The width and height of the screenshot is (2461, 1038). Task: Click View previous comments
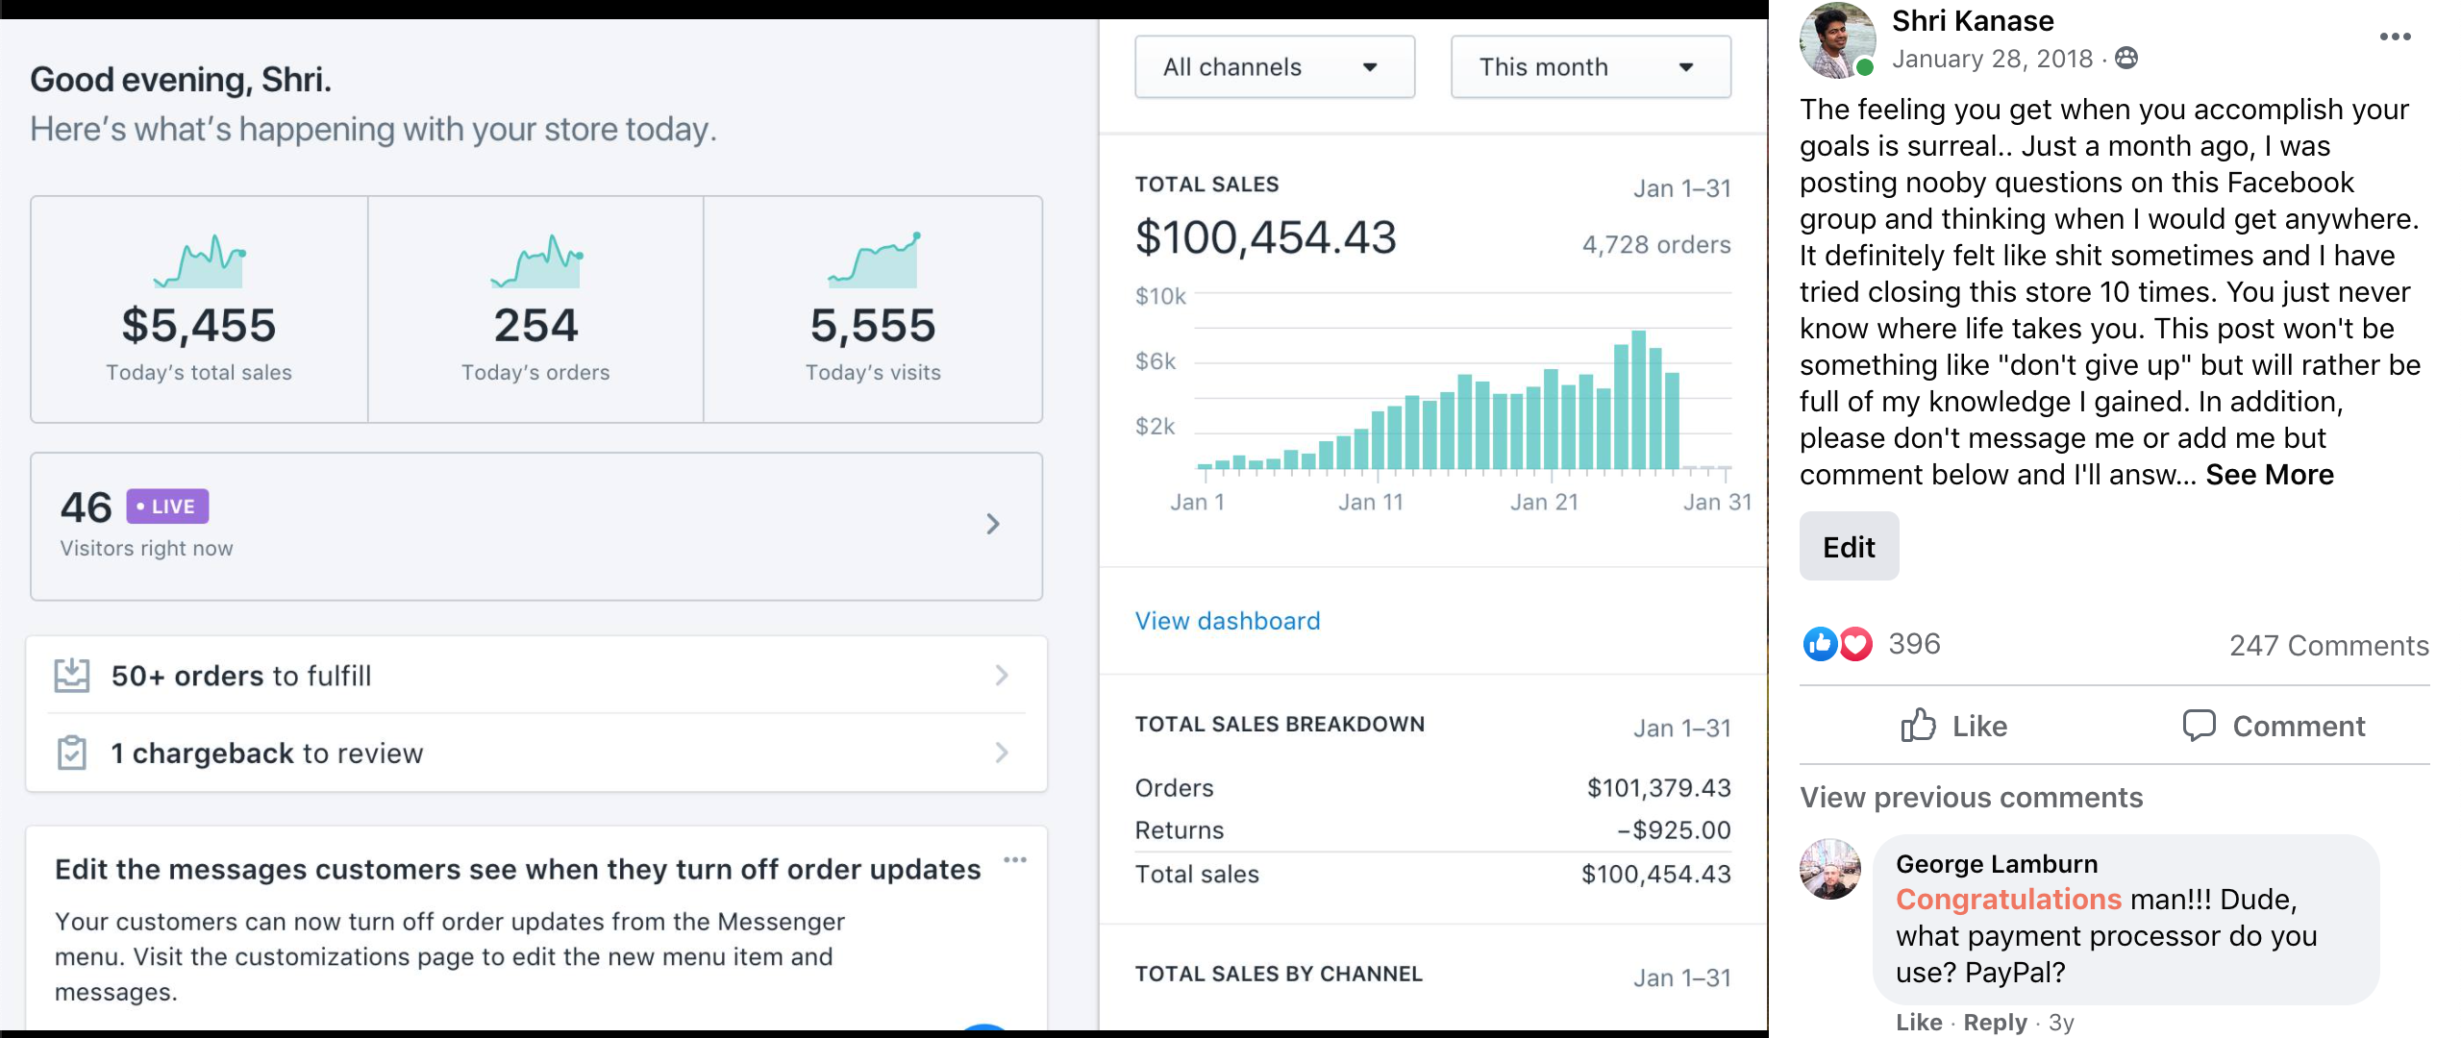point(1971,798)
